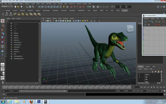166x104 pixels.
Task: Expand polySurface6 node in Outliner
Action: (x=6, y=42)
